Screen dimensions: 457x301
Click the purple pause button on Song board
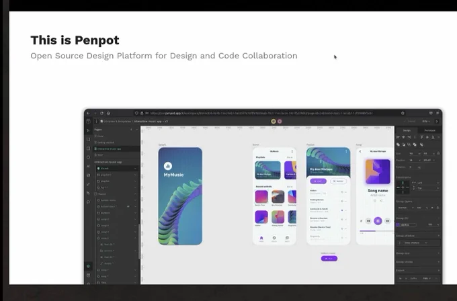click(378, 221)
